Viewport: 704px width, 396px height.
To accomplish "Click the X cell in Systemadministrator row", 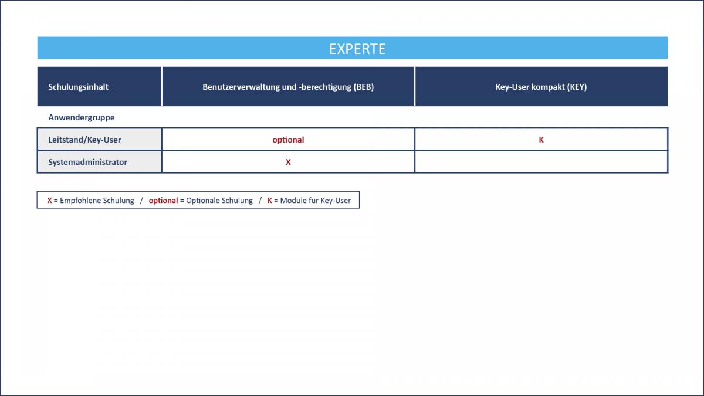I will point(288,162).
